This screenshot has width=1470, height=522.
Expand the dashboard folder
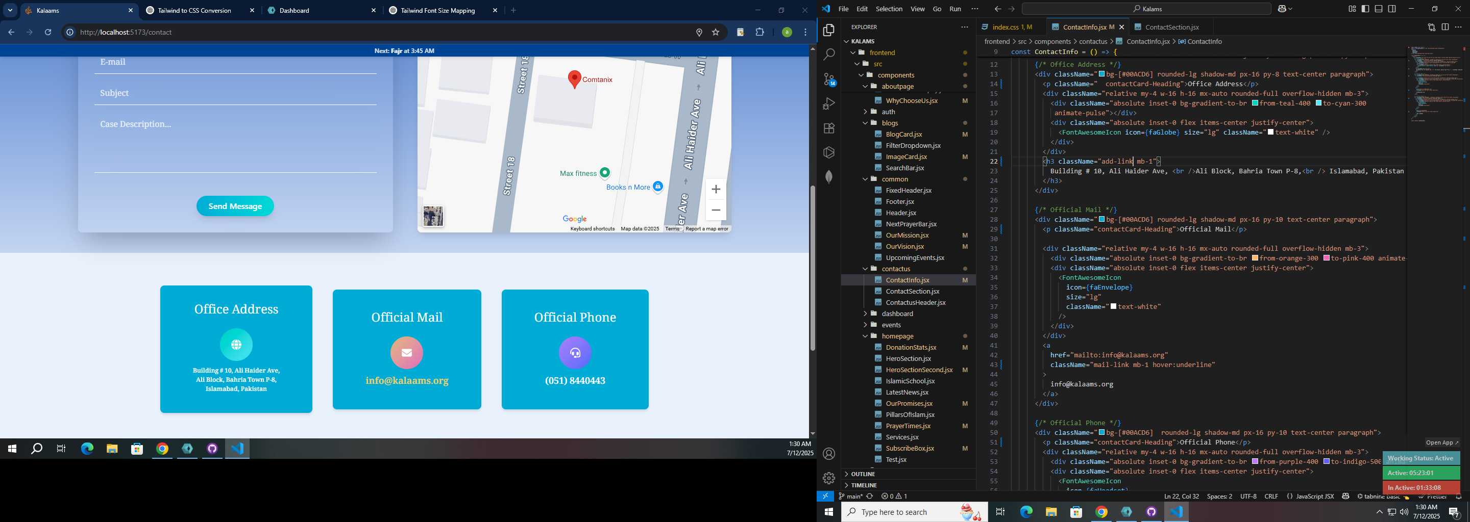point(865,314)
